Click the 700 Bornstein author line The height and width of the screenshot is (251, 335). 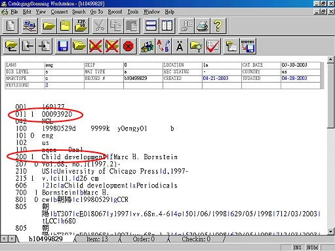point(75,193)
